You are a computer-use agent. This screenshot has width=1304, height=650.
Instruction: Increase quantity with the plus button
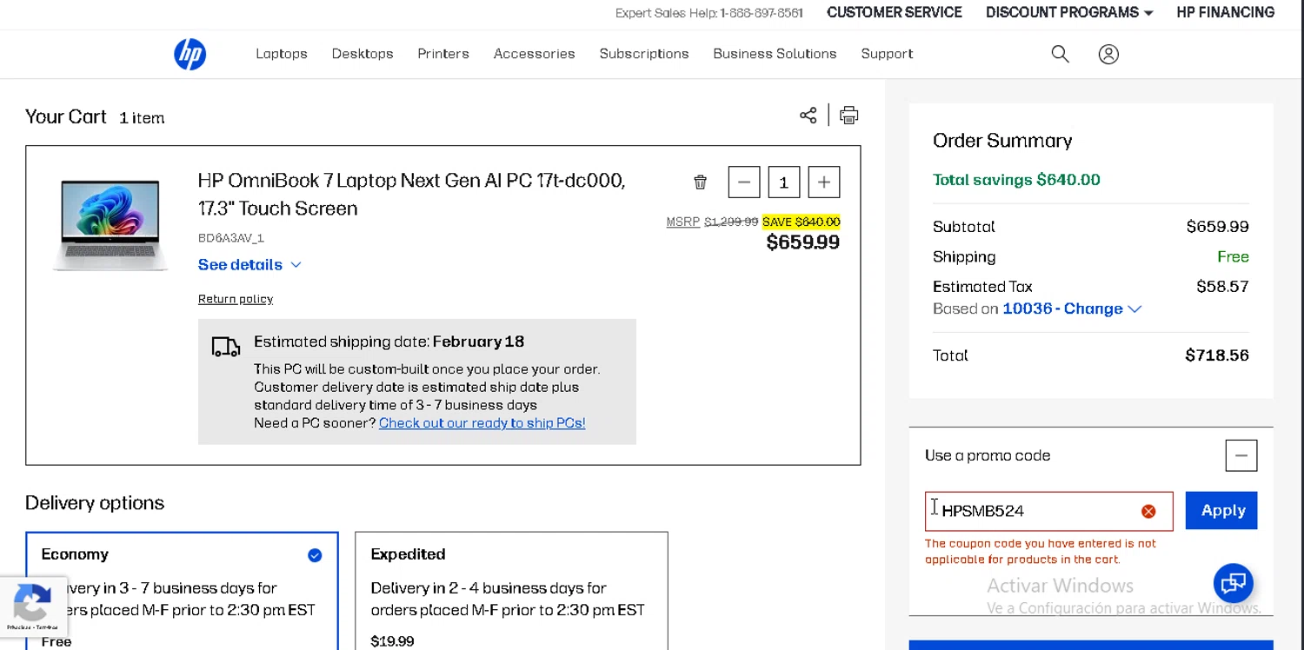[823, 182]
